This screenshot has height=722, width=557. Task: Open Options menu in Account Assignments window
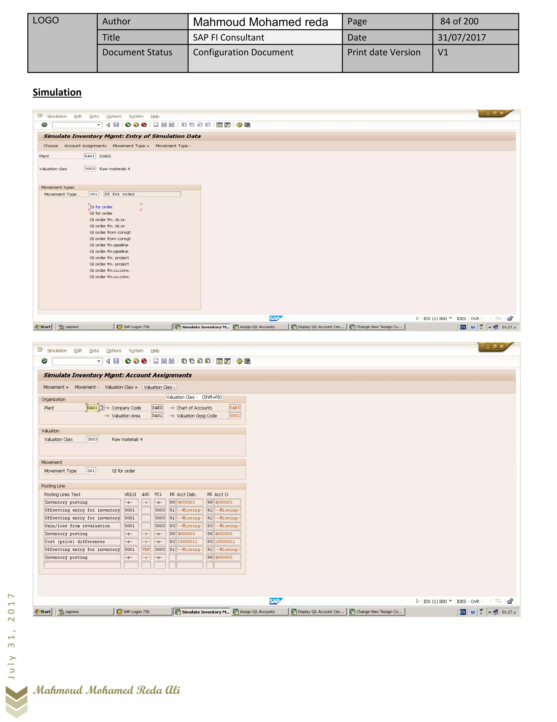coord(114,351)
